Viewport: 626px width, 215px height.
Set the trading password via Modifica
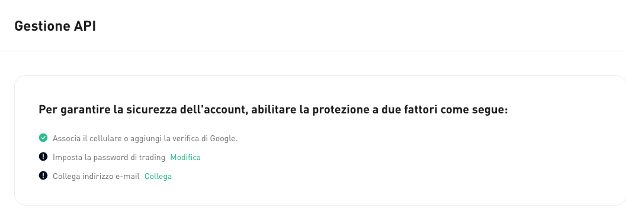point(185,157)
